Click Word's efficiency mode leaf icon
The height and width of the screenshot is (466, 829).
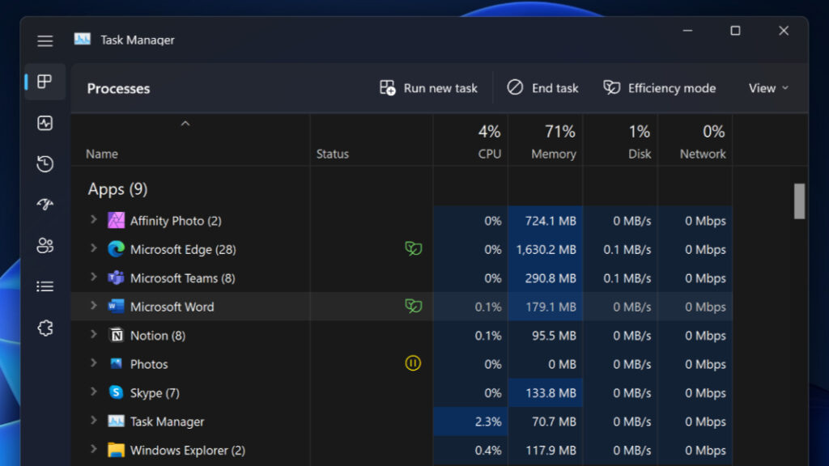tap(414, 306)
